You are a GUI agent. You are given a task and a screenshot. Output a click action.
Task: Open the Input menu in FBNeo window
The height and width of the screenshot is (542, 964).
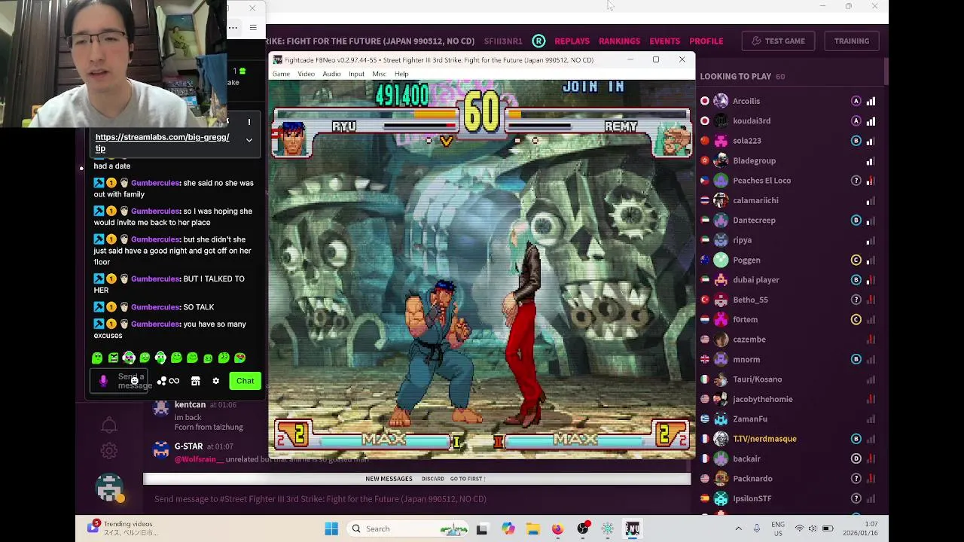click(x=356, y=74)
